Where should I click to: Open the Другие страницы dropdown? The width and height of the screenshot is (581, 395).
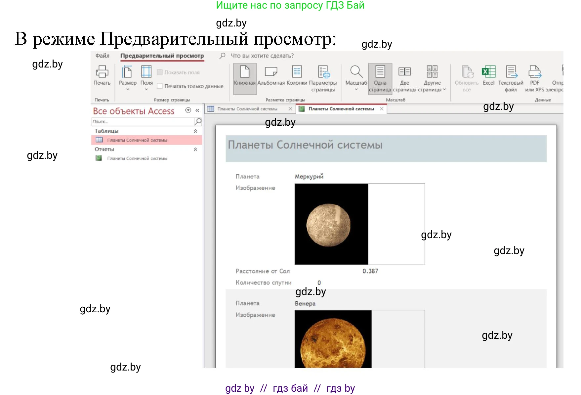[432, 79]
